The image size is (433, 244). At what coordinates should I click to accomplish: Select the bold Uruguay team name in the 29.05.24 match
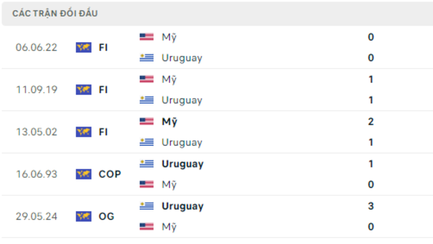(183, 206)
